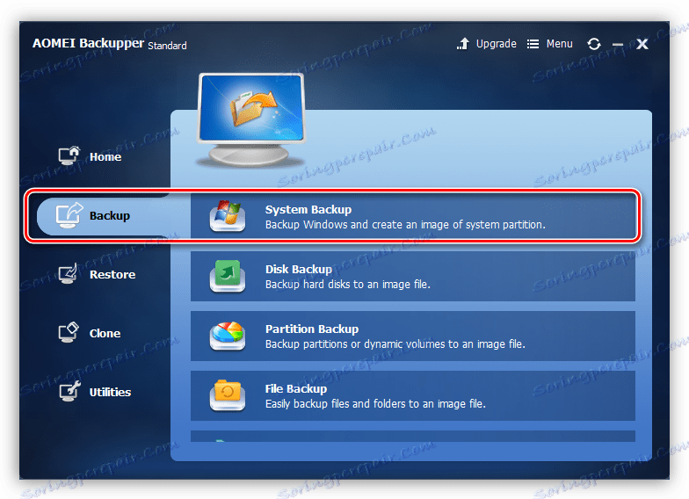Click the AOMEI Backupper title text

88,43
